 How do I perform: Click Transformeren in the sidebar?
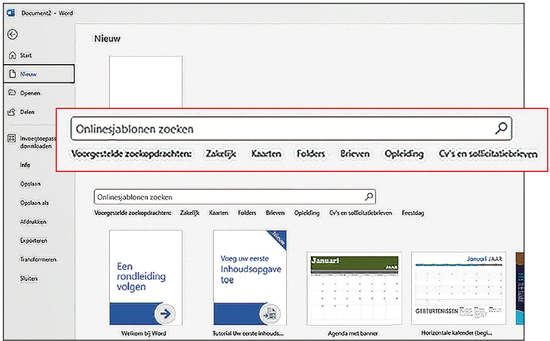coord(38,259)
